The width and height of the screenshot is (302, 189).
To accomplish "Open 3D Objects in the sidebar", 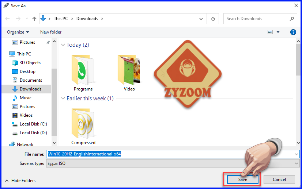I will click(30, 63).
